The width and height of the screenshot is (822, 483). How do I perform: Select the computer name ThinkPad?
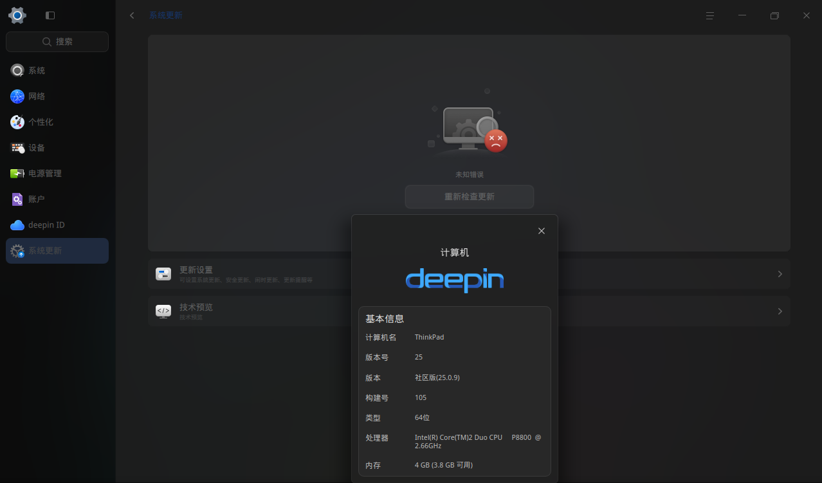pyautogui.click(x=430, y=337)
